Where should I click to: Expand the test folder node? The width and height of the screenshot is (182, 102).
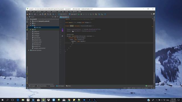[31, 29]
